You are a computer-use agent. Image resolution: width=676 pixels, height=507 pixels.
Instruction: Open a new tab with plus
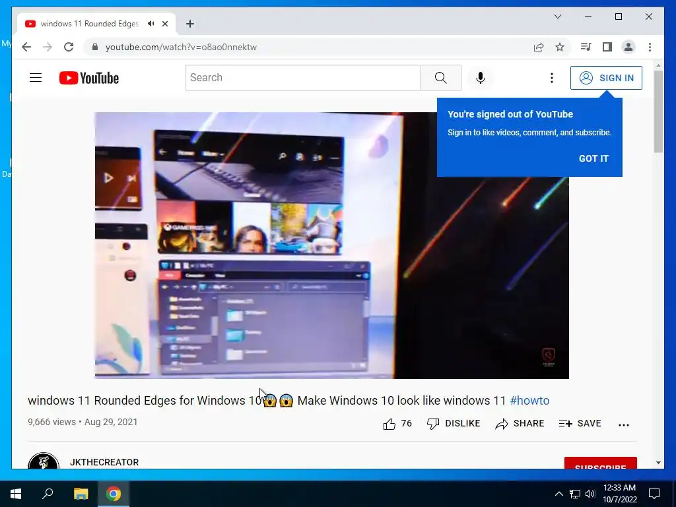click(189, 24)
